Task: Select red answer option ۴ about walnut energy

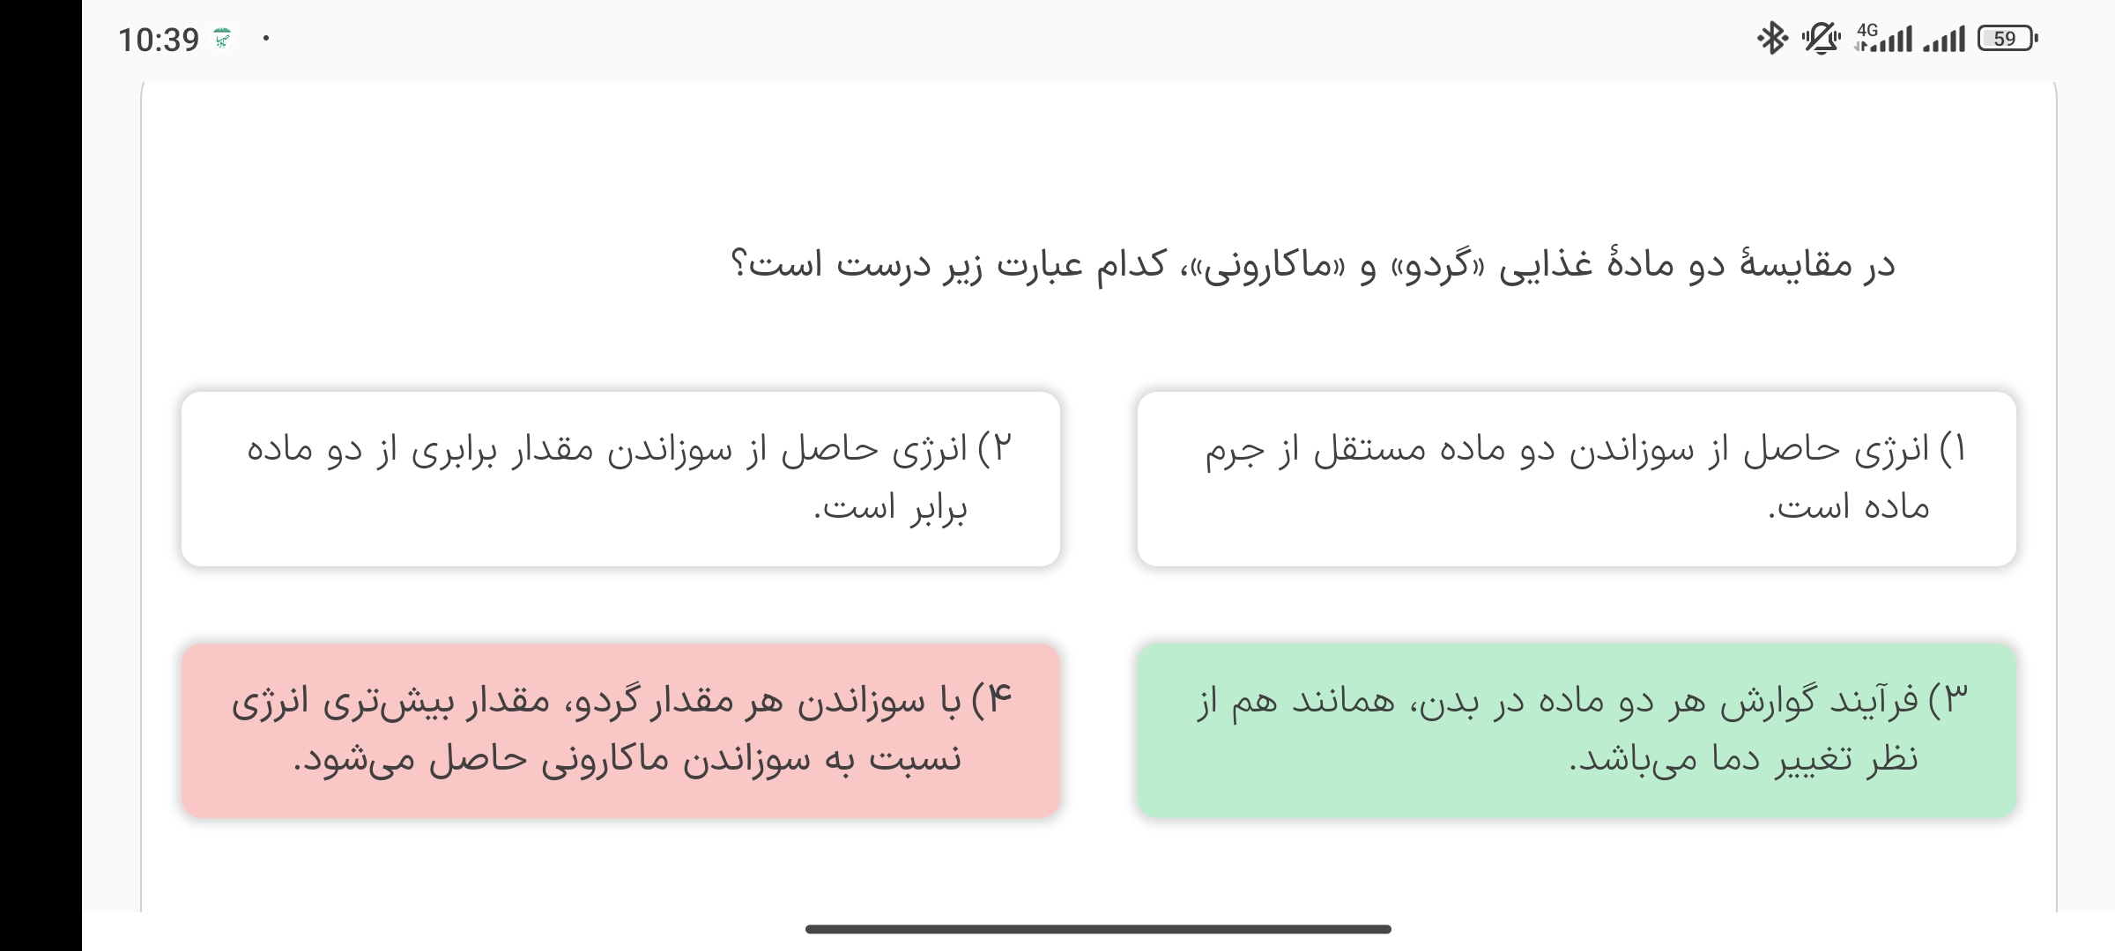Action: (x=620, y=730)
